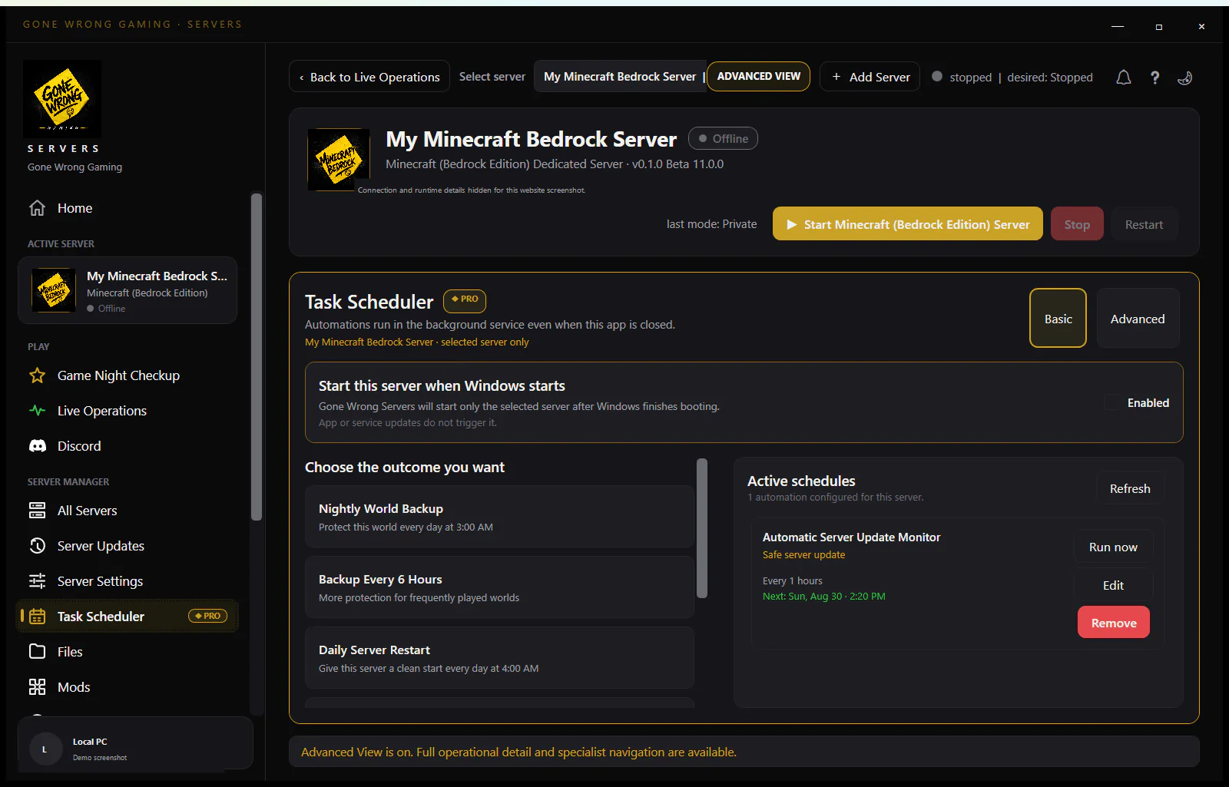The height and width of the screenshot is (787, 1229).
Task: Switch Task Scheduler to Basic mode
Action: point(1058,319)
